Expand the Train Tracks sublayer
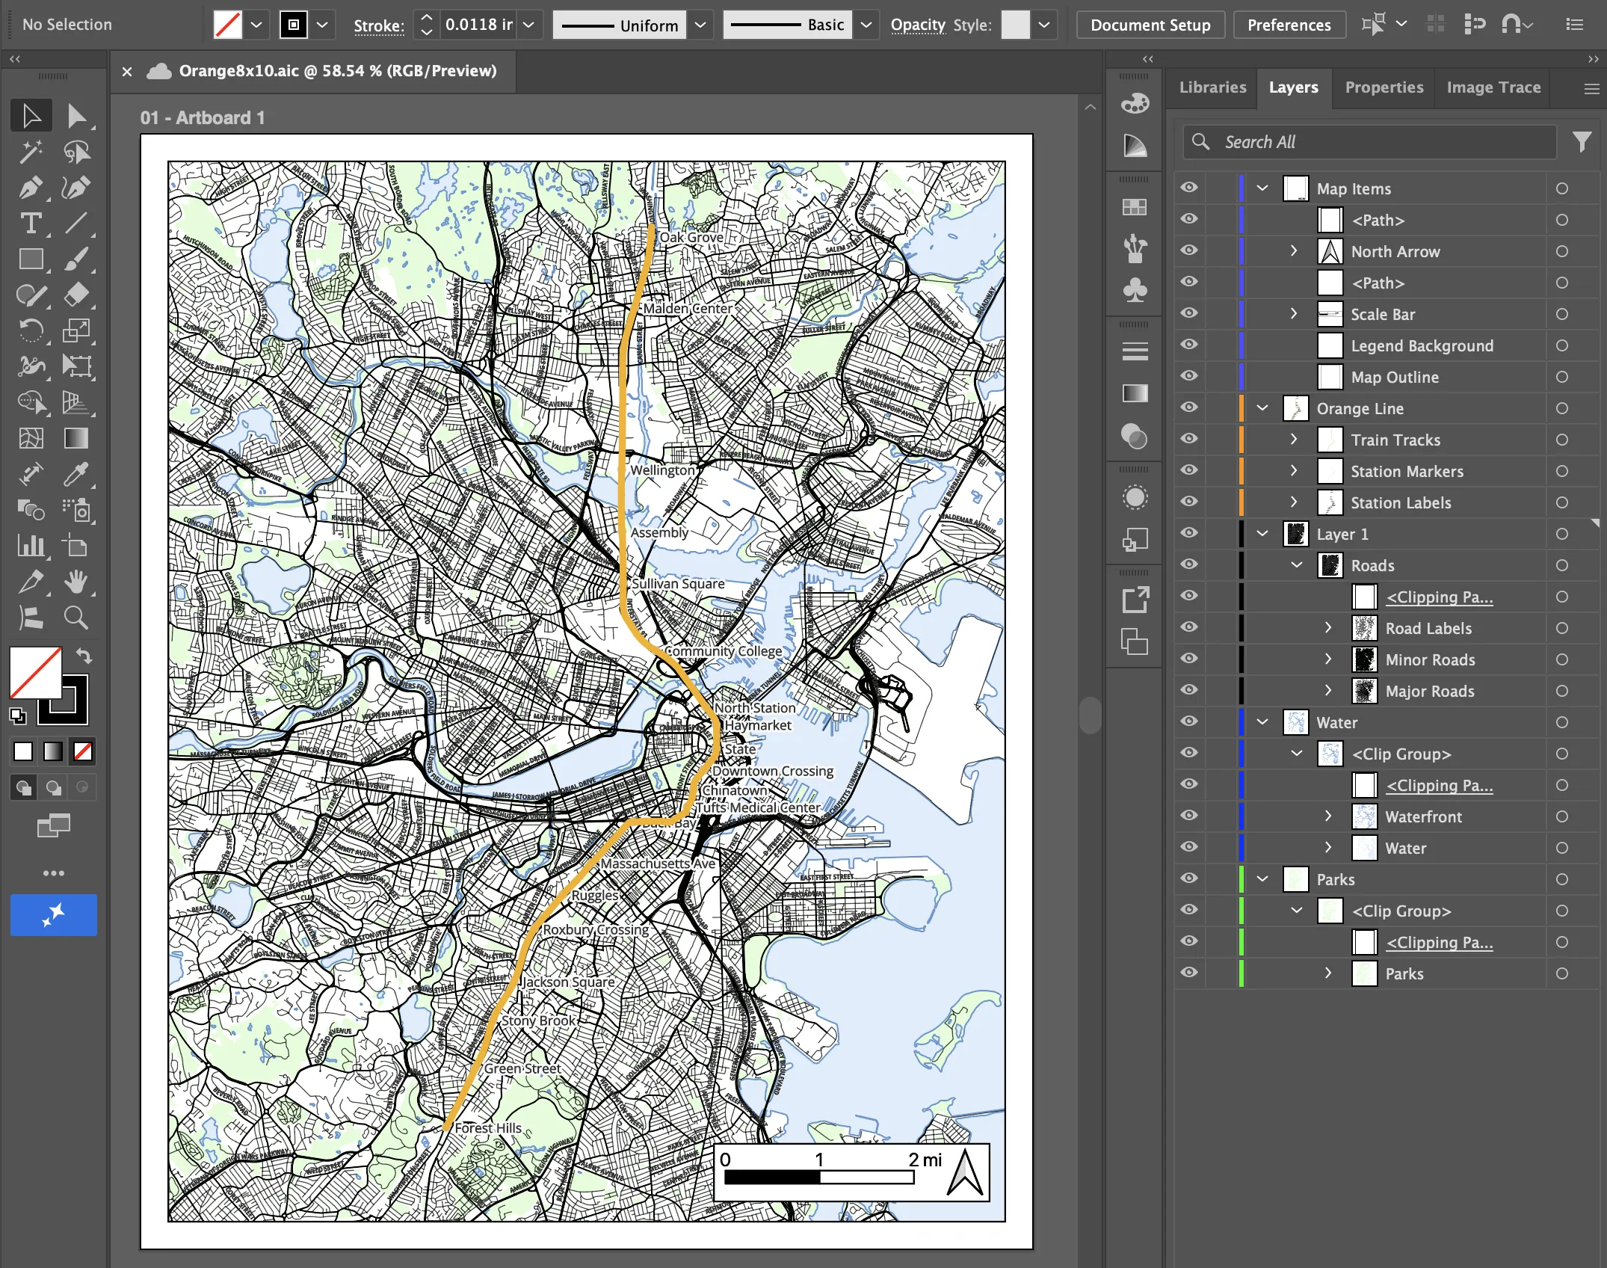The image size is (1607, 1268). 1295,440
